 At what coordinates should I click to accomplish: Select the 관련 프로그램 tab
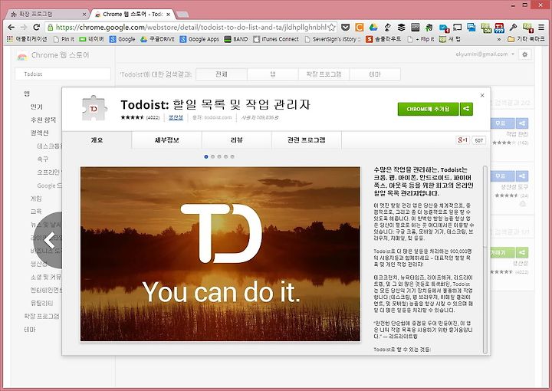coord(306,140)
